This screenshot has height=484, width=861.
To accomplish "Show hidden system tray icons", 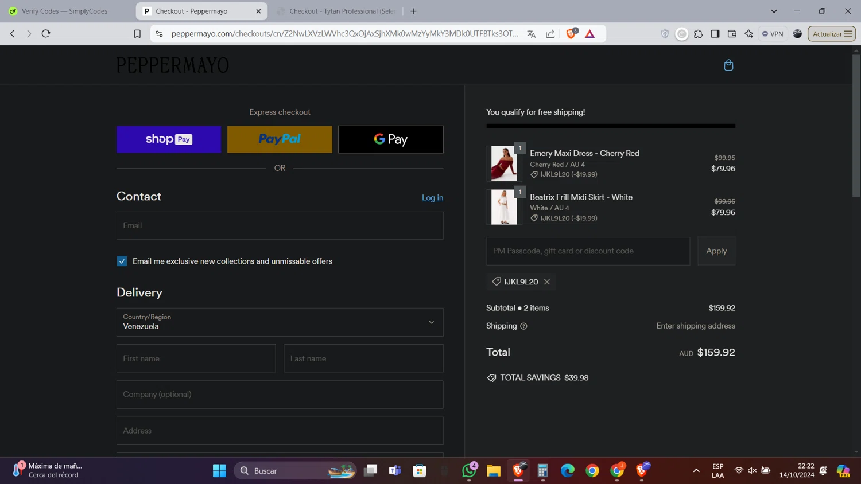I will click(696, 471).
